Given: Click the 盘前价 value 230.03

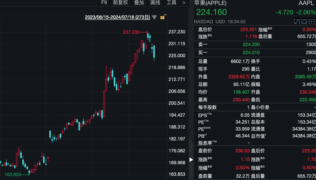Looking at the screenshot, I should (242, 151).
